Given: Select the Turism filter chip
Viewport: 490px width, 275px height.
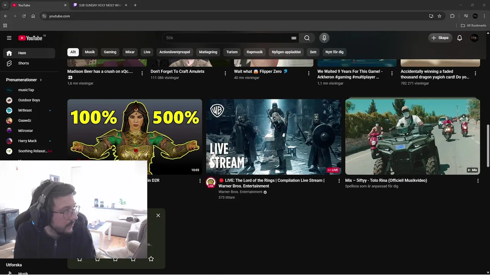Looking at the screenshot, I should (x=232, y=52).
